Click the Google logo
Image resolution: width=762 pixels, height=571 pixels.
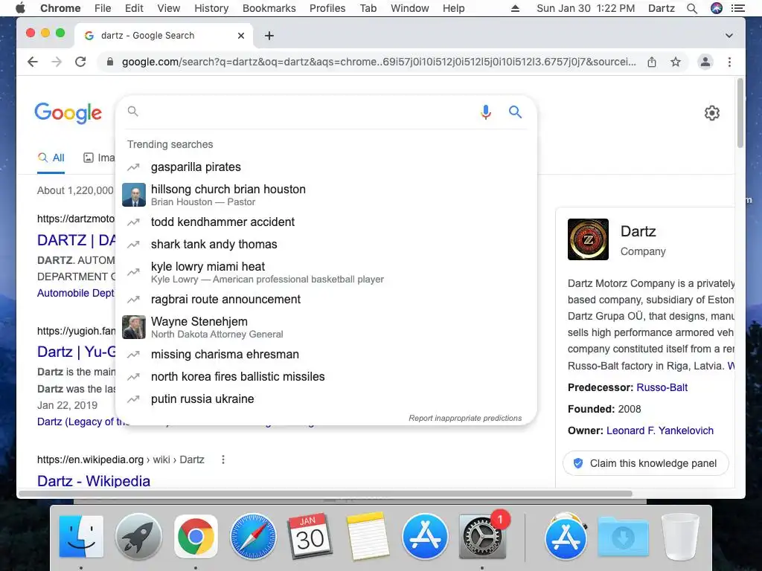point(68,113)
